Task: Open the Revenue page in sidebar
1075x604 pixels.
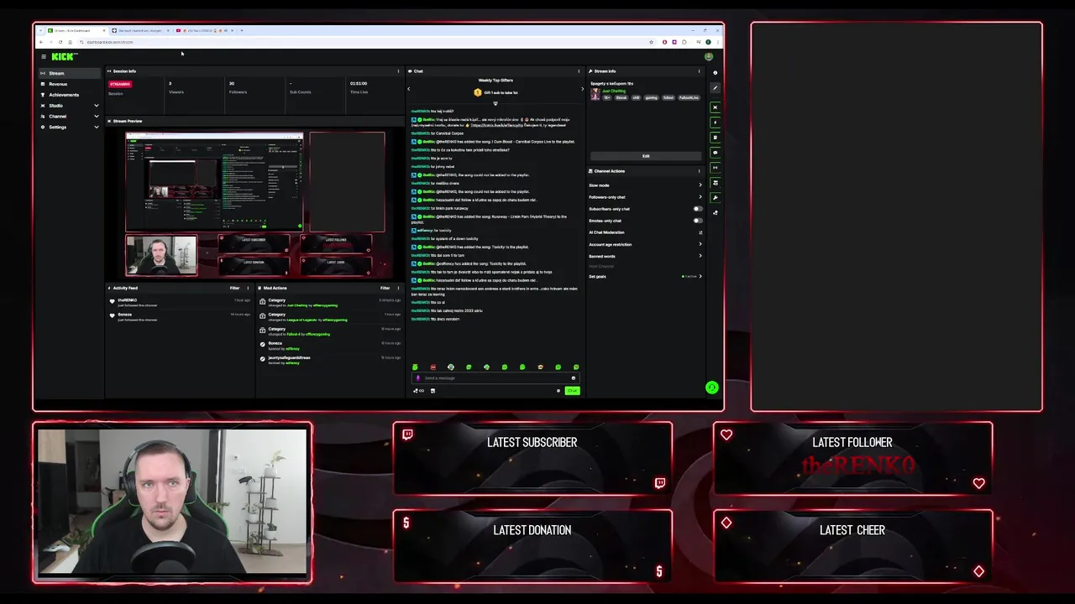Action: [71, 84]
